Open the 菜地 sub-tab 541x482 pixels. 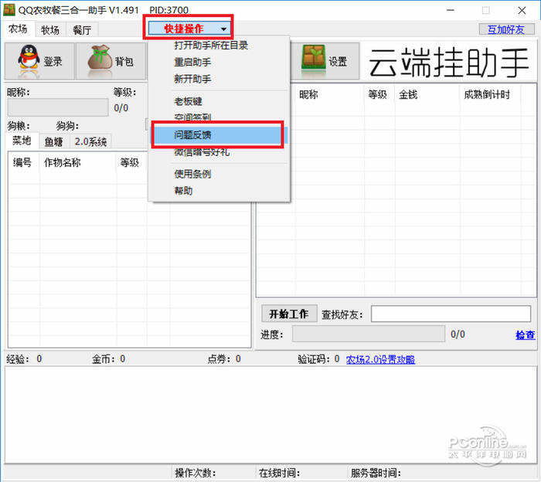click(x=22, y=141)
